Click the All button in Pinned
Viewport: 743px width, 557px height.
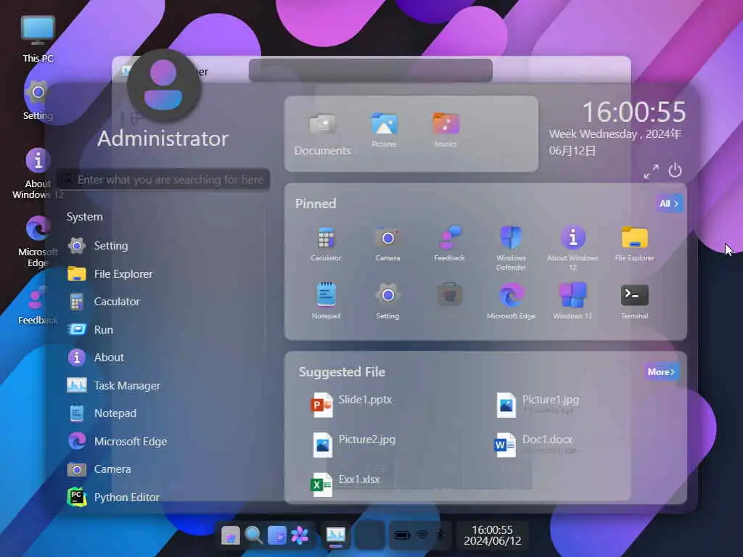pos(669,204)
